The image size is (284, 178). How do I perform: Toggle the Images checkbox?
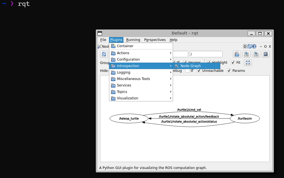[x=185, y=62]
